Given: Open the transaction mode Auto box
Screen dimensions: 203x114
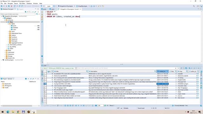Looking at the screenshot, I should coord(49,6).
